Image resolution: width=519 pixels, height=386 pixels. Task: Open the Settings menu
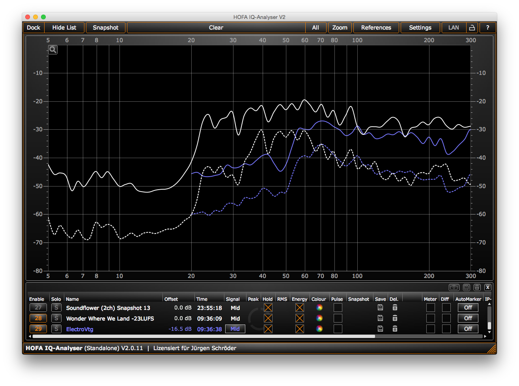420,28
